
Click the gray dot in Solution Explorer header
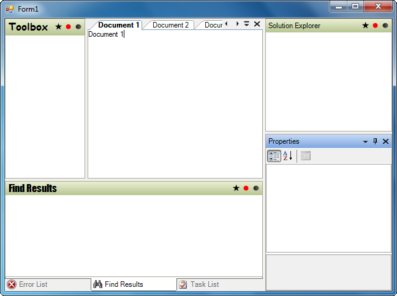pos(385,26)
